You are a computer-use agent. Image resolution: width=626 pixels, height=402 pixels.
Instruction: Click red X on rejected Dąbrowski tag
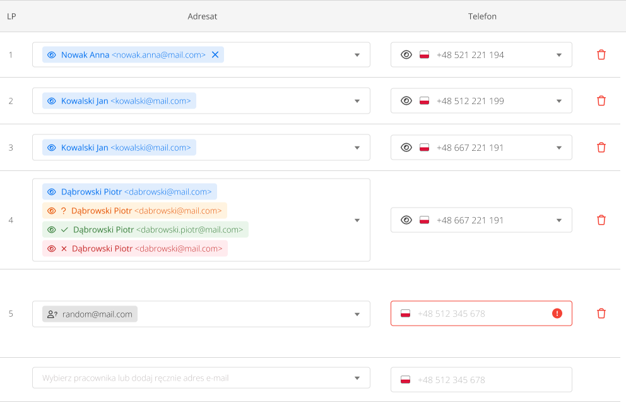64,249
